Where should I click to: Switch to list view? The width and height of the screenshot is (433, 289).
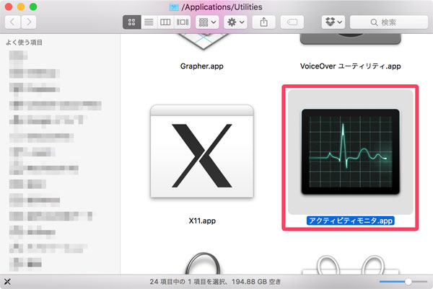[x=149, y=22]
